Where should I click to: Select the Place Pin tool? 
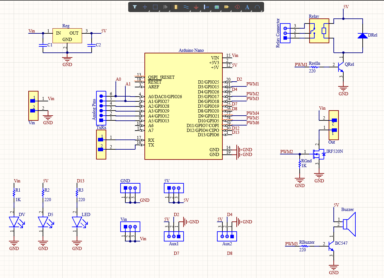point(206,7)
